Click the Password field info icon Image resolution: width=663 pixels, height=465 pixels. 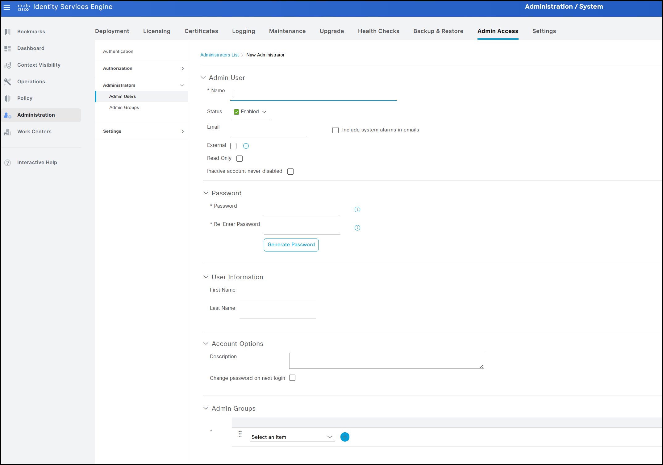pyautogui.click(x=357, y=210)
